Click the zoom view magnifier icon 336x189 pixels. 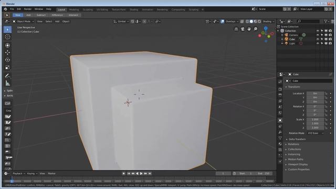[x=256, y=29]
